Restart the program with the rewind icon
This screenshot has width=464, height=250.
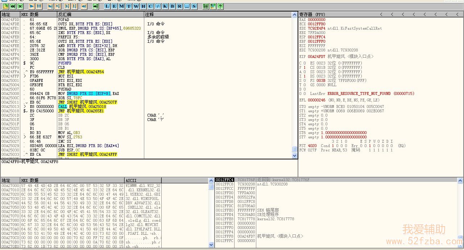coord(13,6)
